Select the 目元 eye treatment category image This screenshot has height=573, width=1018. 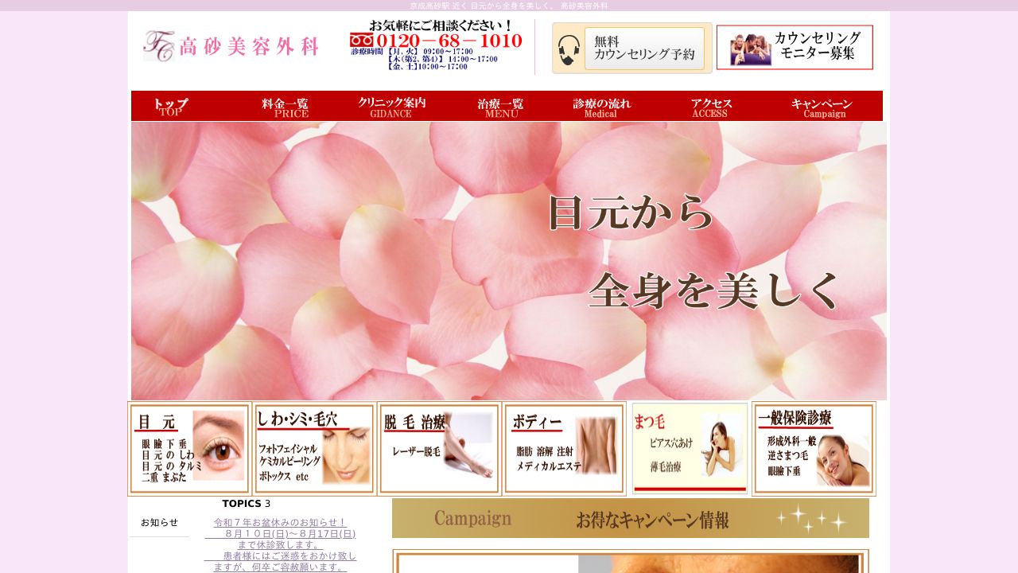pyautogui.click(x=189, y=448)
